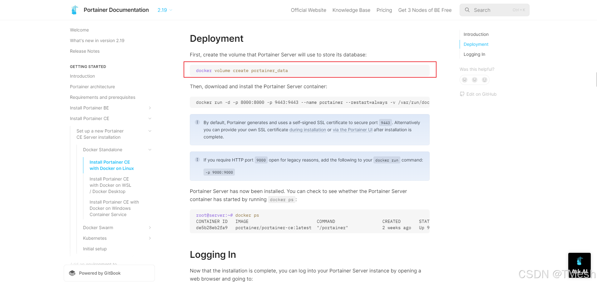Open Pricing page link

point(384,10)
